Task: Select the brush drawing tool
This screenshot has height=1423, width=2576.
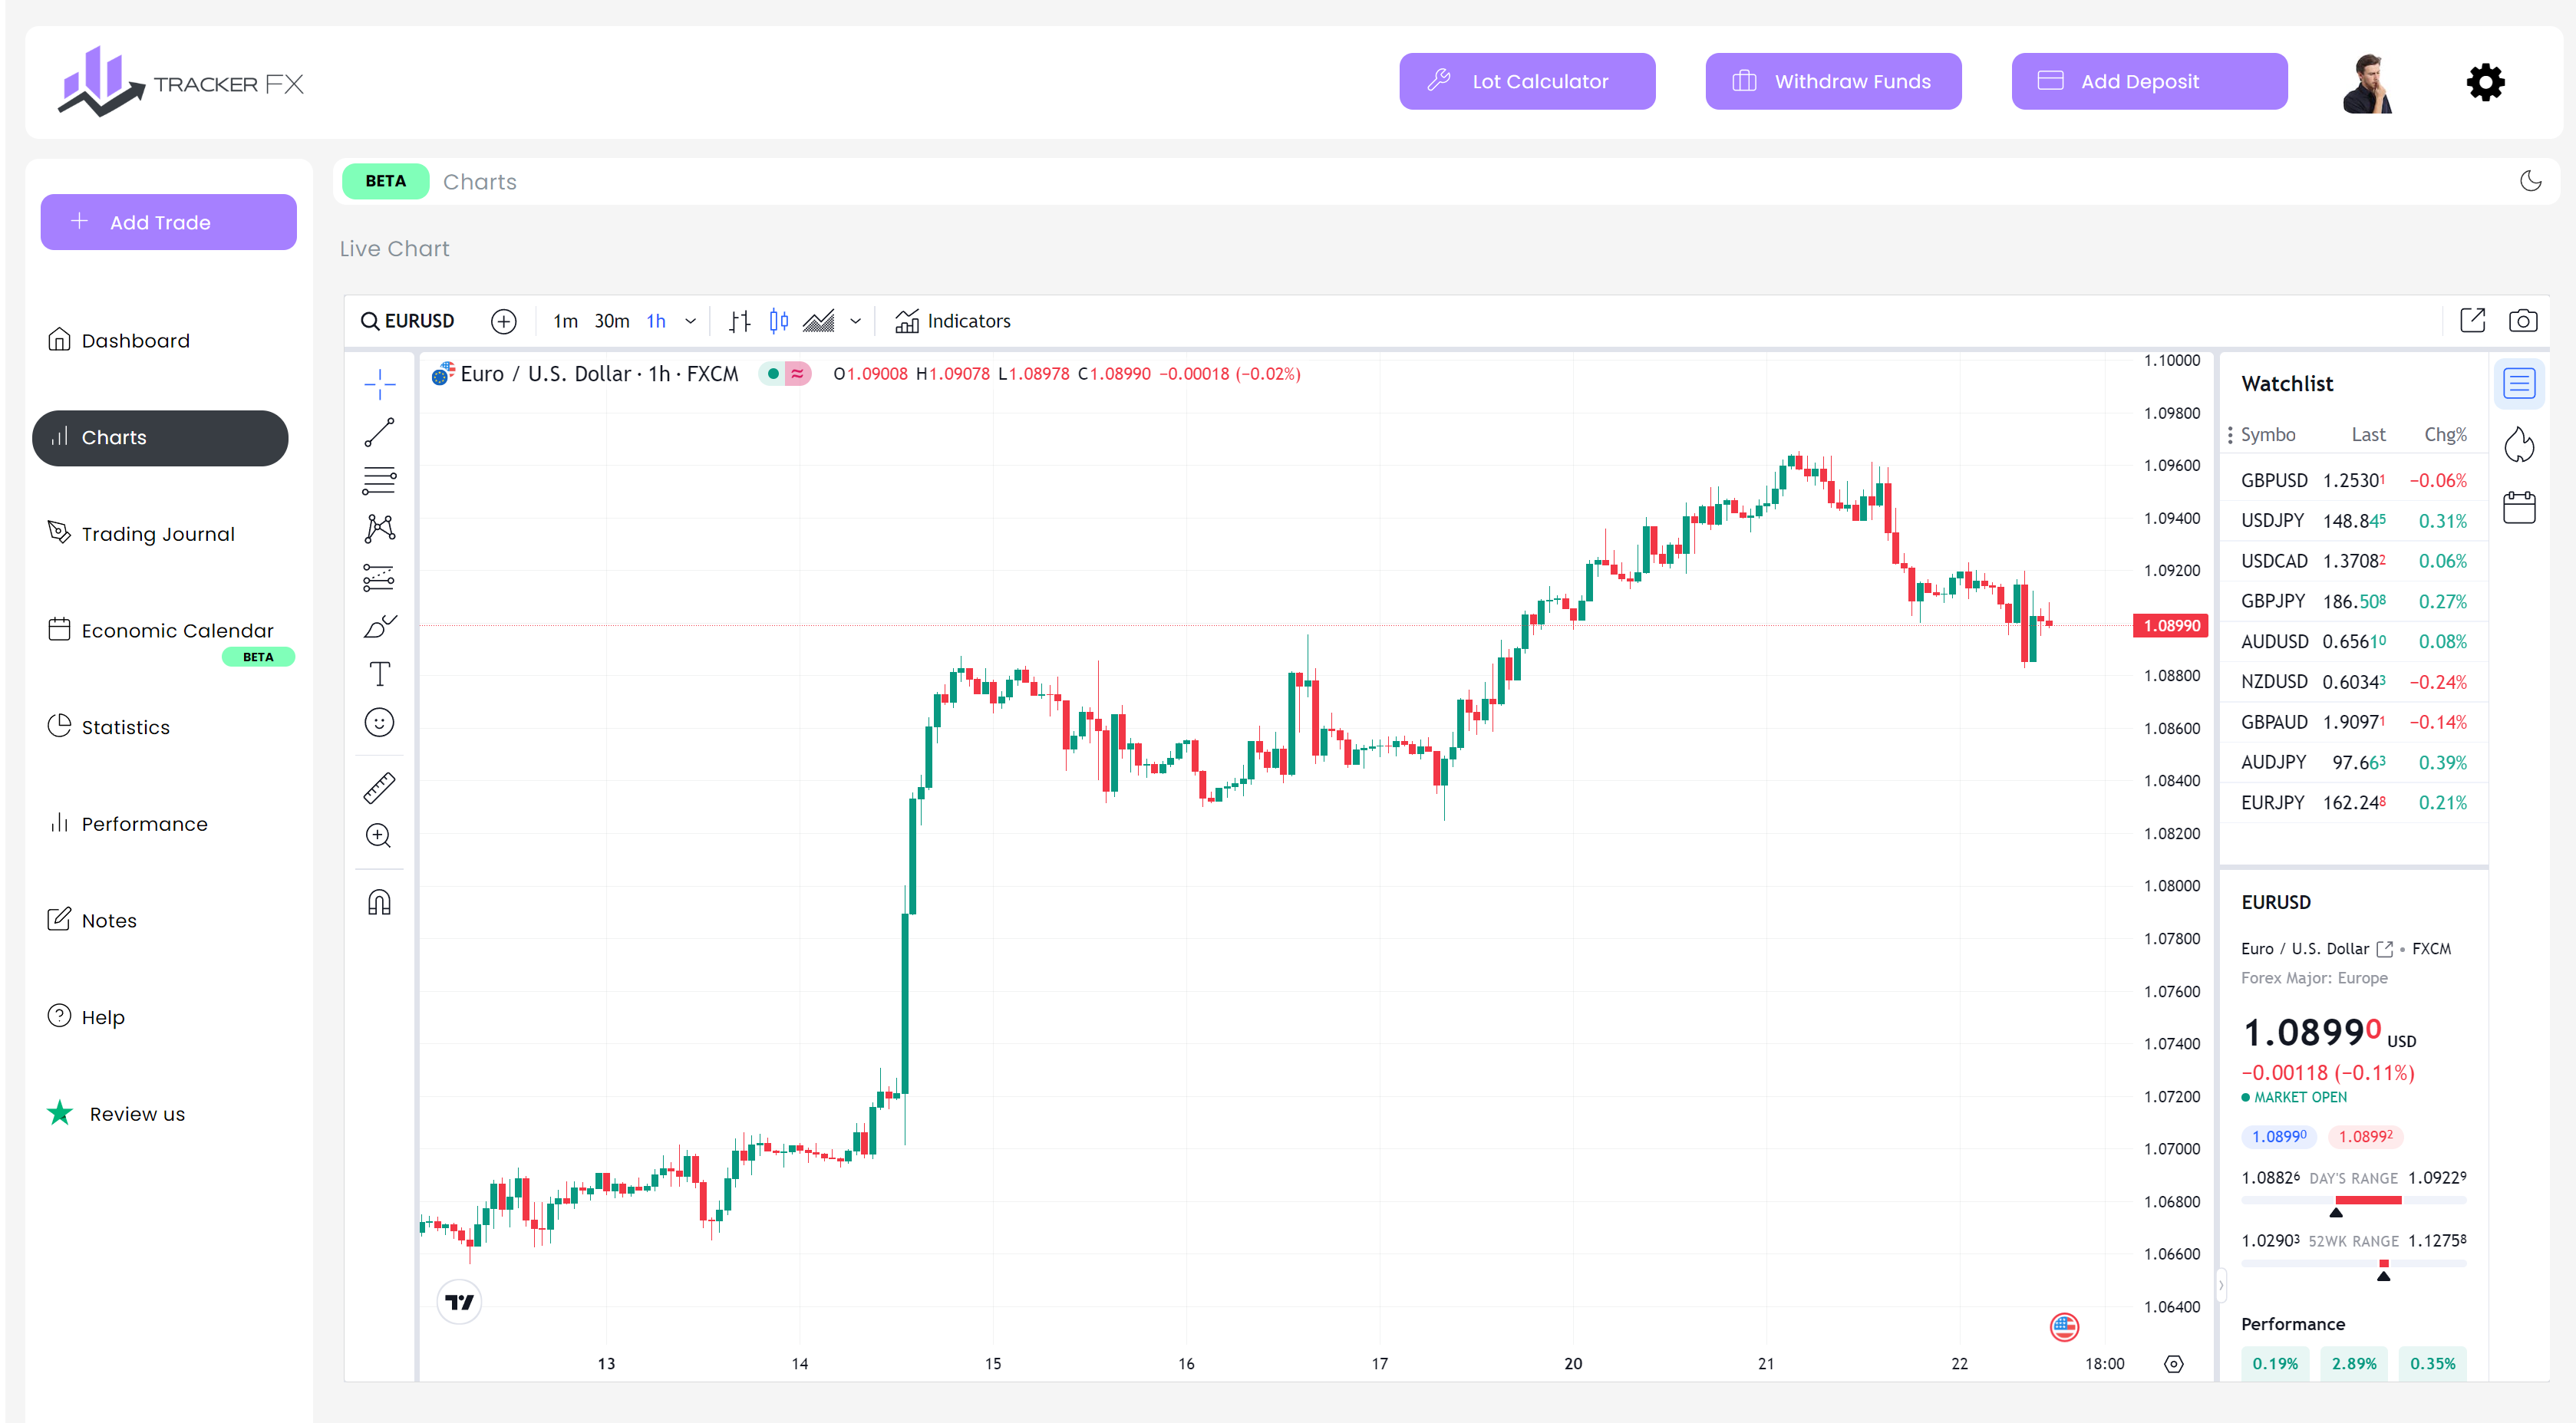Action: pyautogui.click(x=380, y=627)
